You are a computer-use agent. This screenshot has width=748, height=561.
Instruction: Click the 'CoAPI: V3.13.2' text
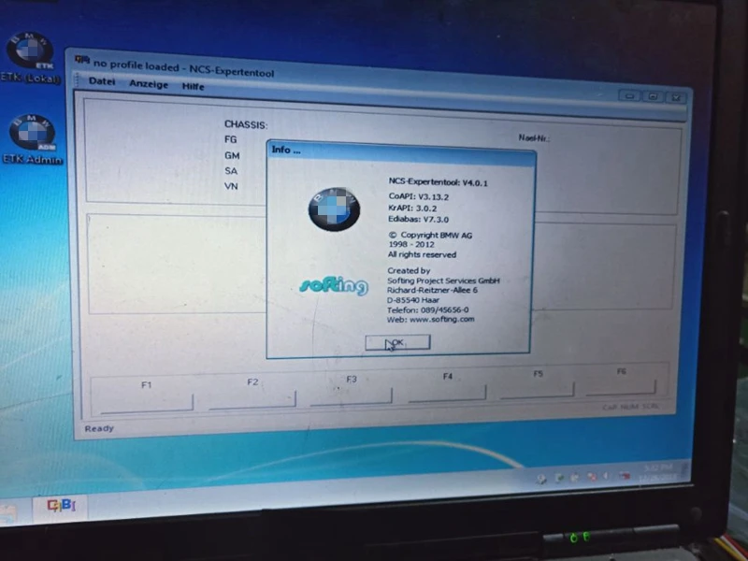tap(418, 196)
